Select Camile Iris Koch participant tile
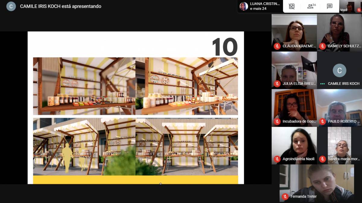 339,70
